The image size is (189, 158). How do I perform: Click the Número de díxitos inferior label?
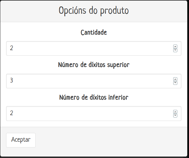[94, 97]
